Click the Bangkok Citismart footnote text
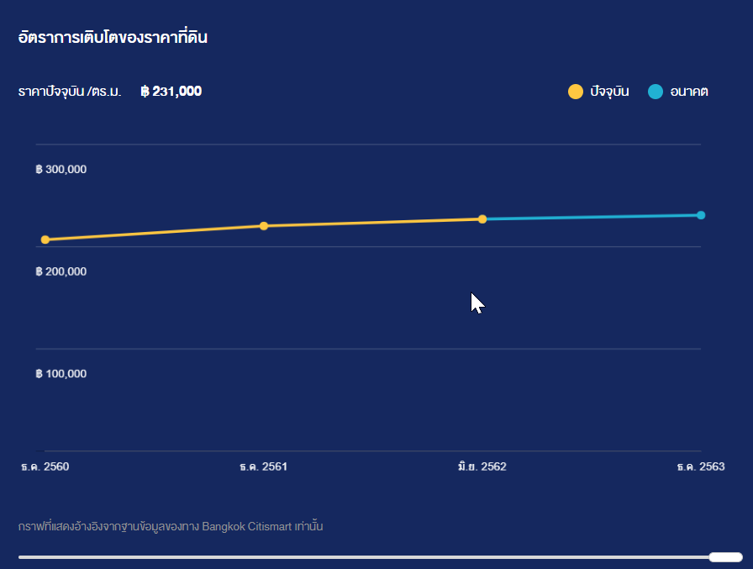This screenshot has height=569, width=753. [x=171, y=527]
